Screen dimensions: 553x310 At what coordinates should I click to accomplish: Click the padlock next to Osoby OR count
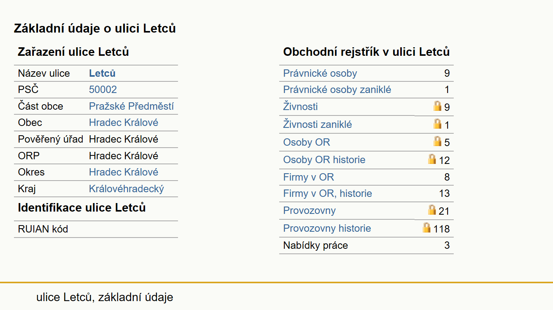point(437,141)
